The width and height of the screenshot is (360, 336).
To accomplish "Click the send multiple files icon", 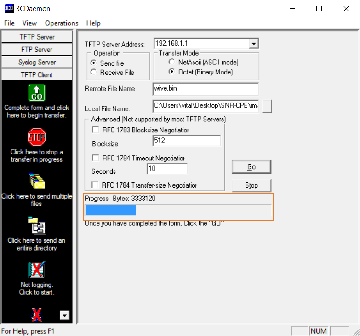I will pos(37,182).
